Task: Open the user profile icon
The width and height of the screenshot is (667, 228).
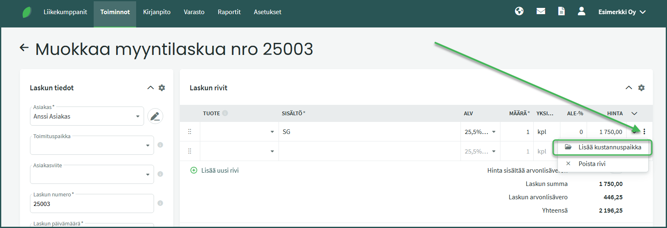Action: tap(582, 11)
